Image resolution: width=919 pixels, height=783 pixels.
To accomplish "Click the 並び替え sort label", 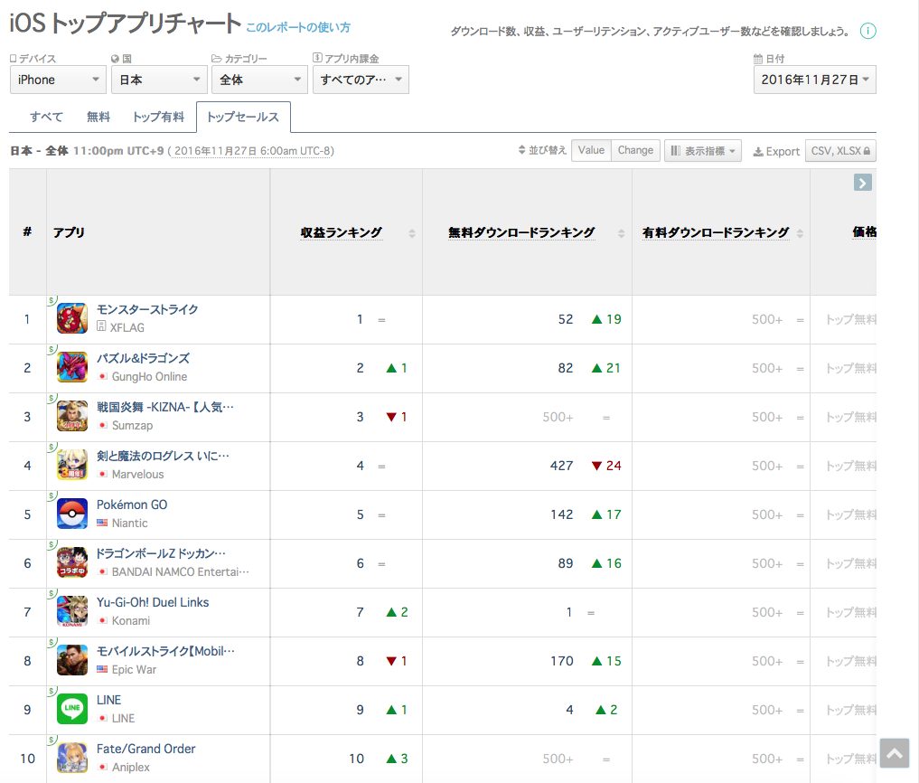I will point(543,150).
